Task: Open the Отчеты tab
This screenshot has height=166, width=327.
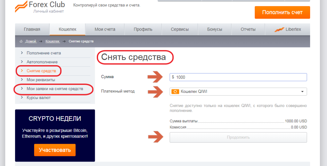Action: point(248,29)
